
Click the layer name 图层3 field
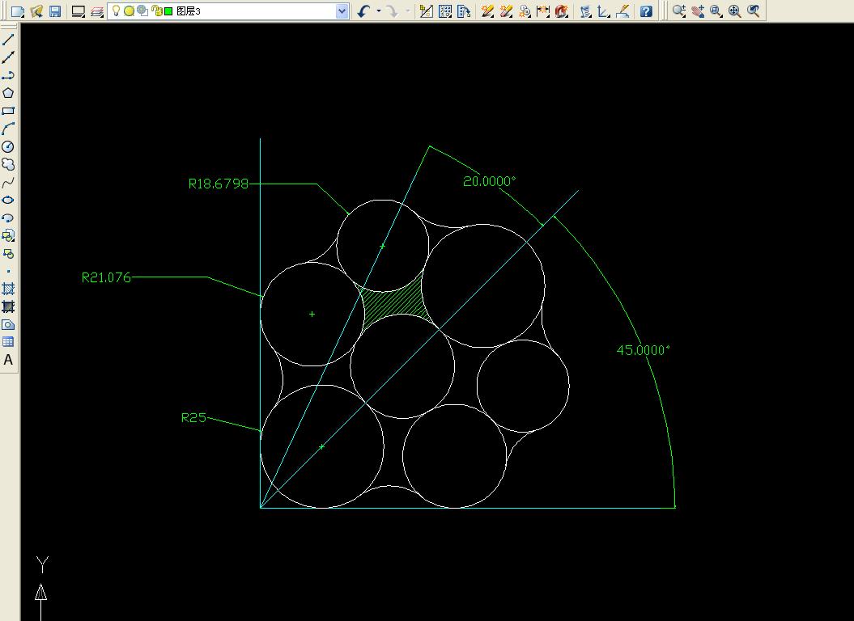tap(189, 11)
